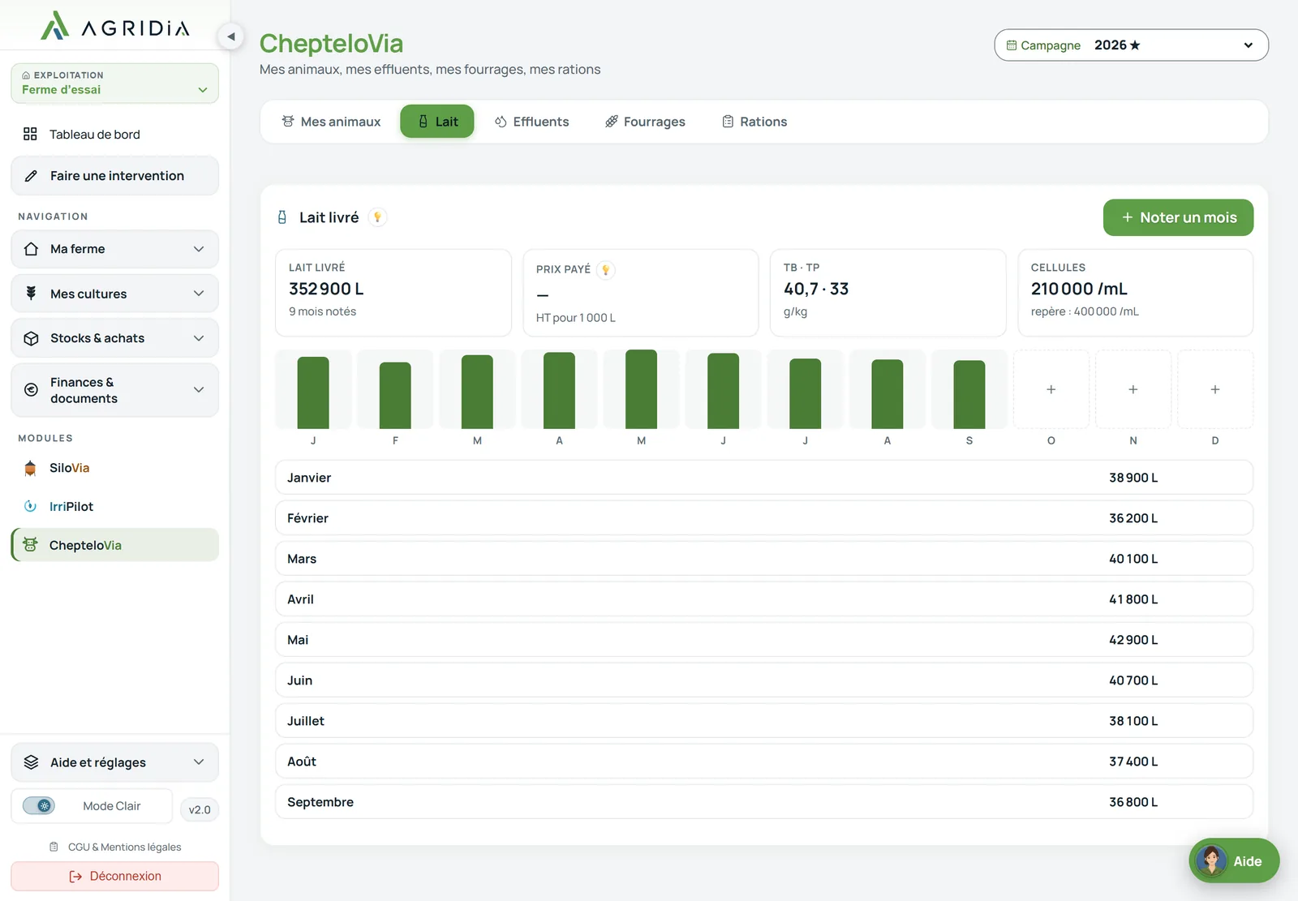Go to the Fourrages tab
This screenshot has width=1298, height=901.
tap(645, 122)
